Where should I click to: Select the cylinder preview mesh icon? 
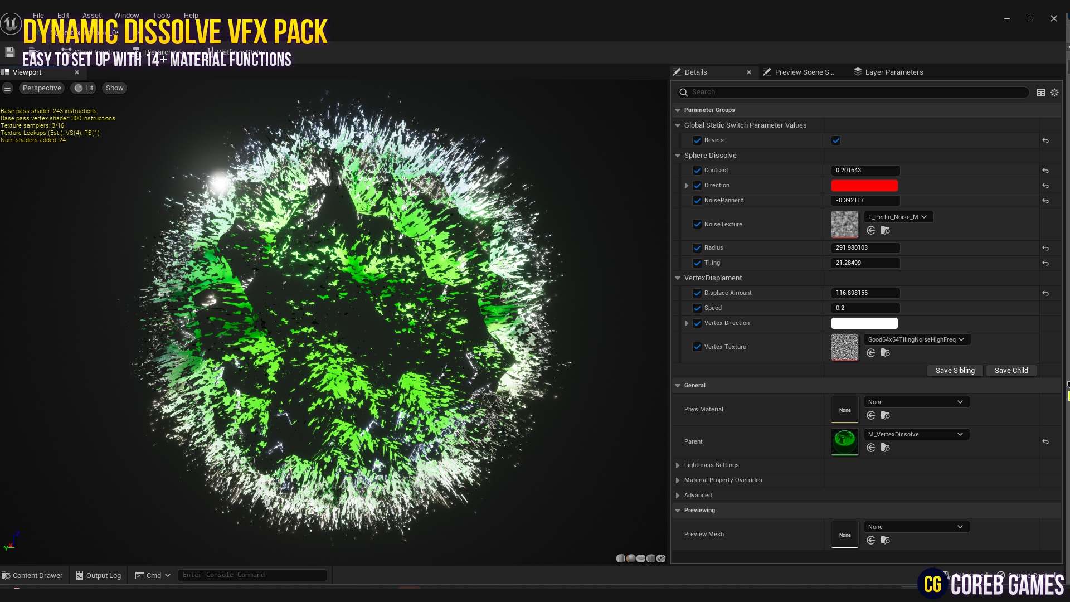(620, 558)
